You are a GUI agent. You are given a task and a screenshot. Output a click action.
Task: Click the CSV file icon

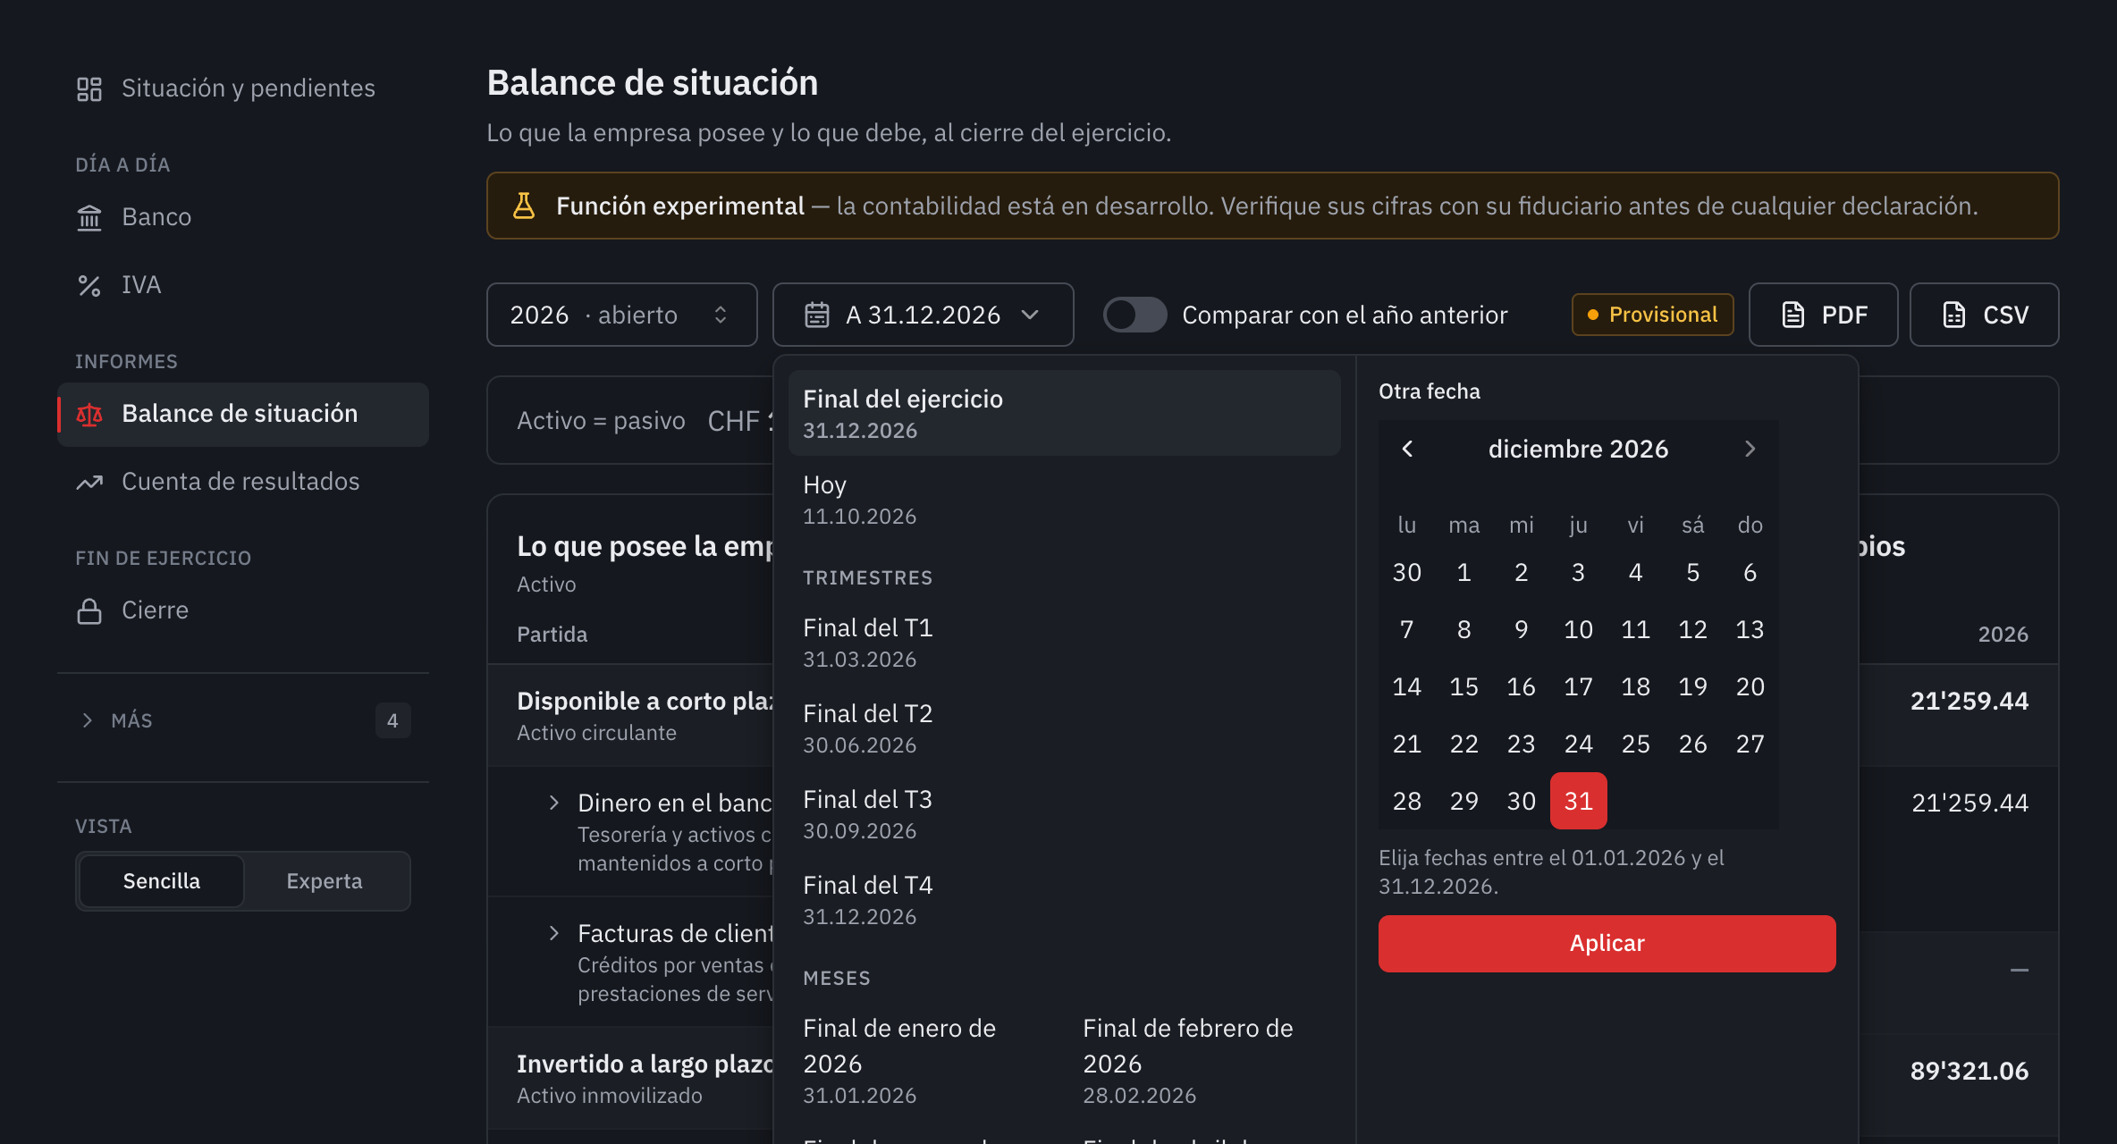(x=1954, y=315)
